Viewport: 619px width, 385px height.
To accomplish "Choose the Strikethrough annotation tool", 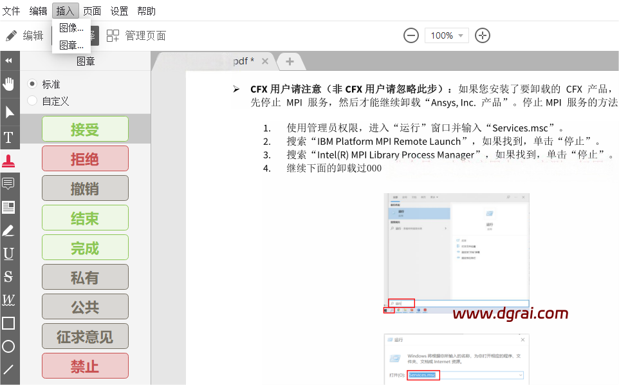I will click(x=9, y=277).
